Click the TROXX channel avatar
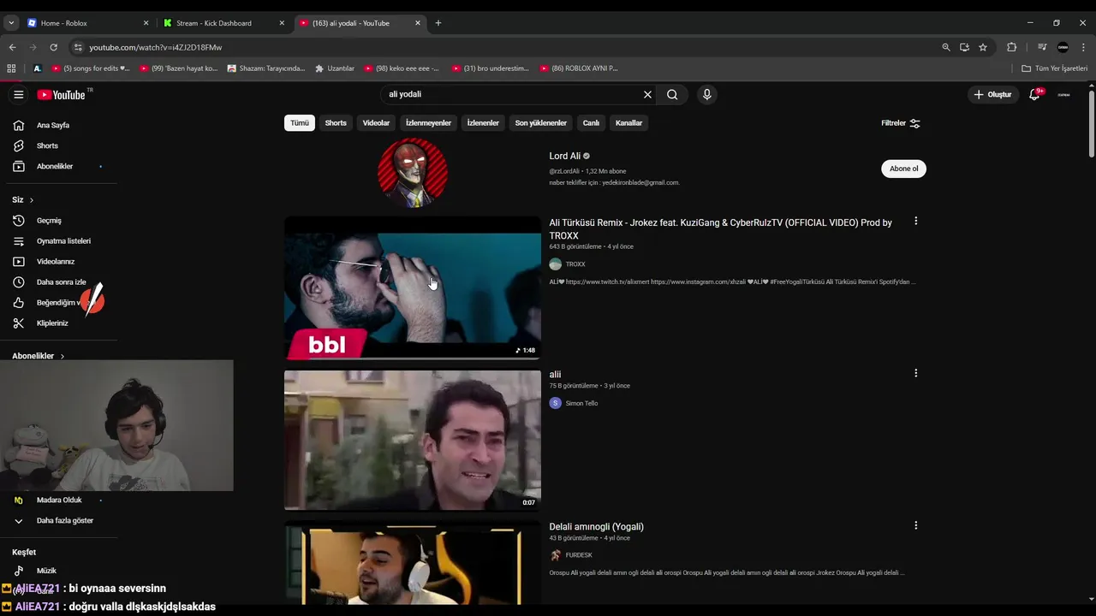The height and width of the screenshot is (616, 1096). (555, 264)
